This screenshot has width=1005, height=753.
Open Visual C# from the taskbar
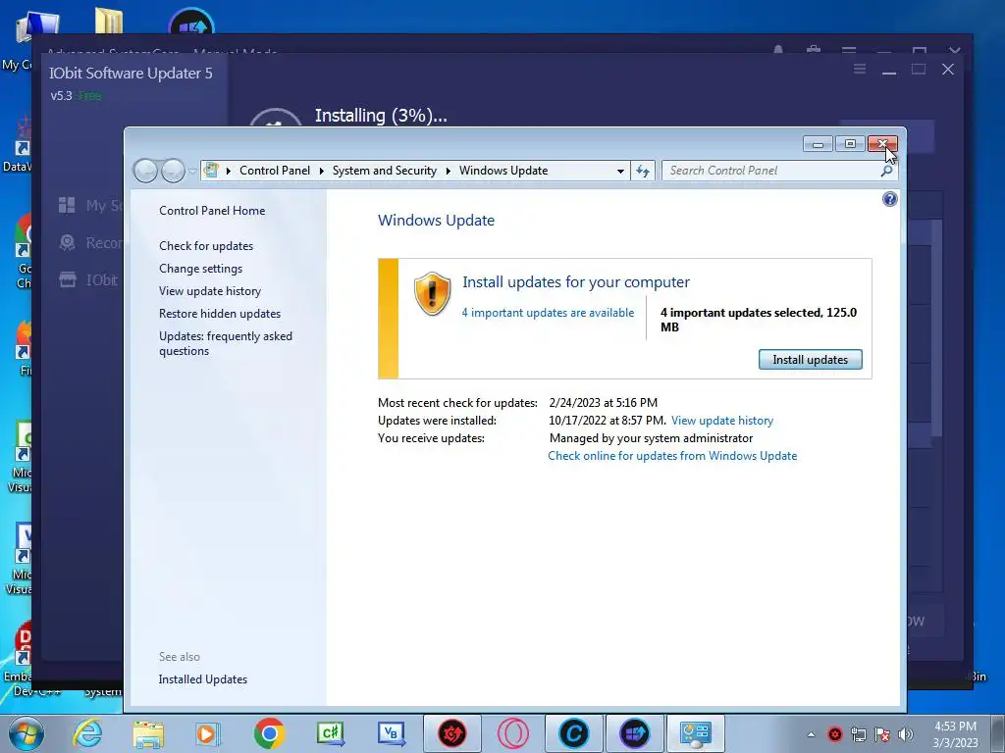pyautogui.click(x=331, y=733)
